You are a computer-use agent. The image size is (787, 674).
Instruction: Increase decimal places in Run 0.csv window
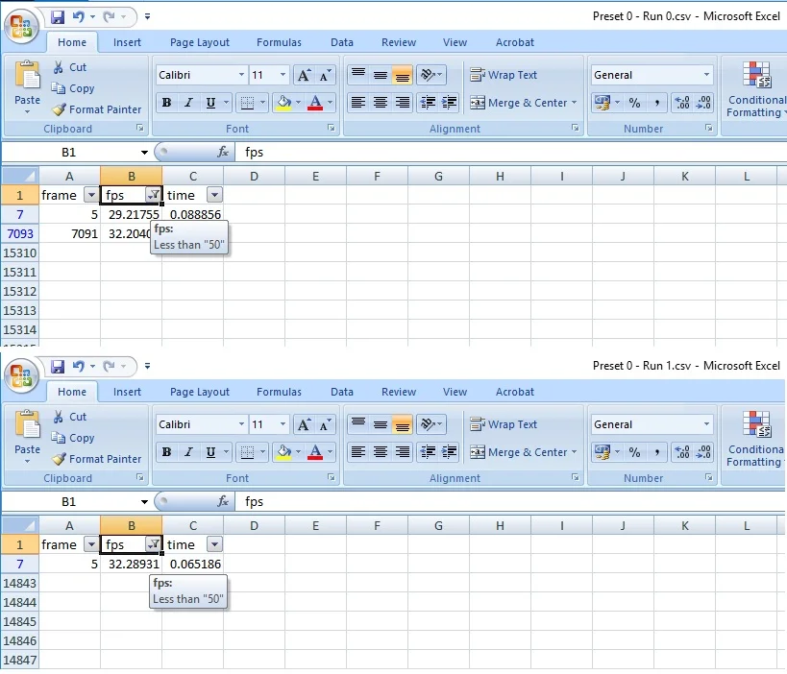[681, 103]
